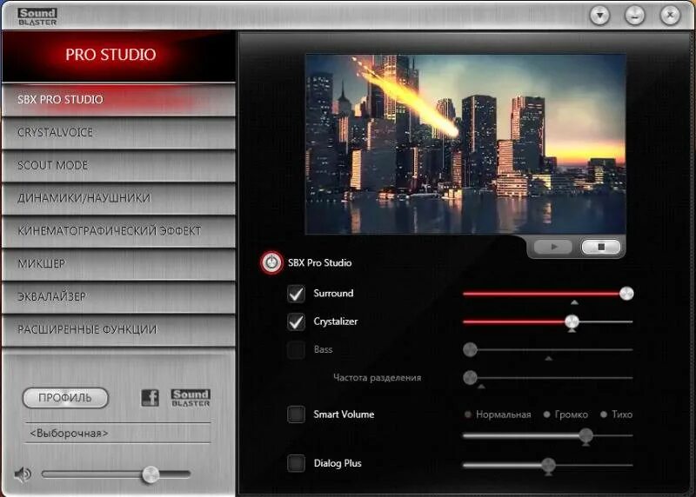Click the master volume slider handle
Screen dimensions: 696x497
tap(150, 474)
